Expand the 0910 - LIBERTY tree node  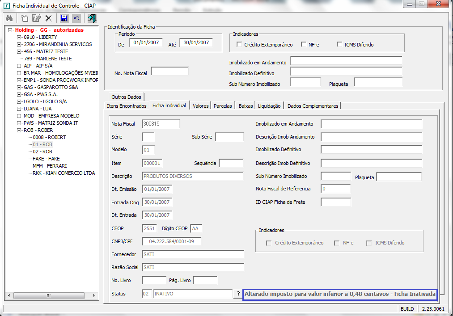pos(19,37)
